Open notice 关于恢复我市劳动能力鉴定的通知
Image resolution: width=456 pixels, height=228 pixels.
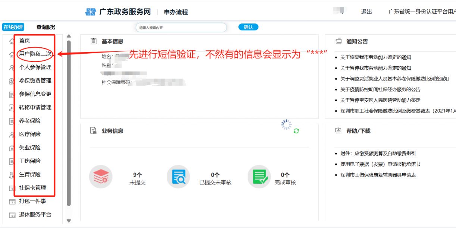(375, 57)
